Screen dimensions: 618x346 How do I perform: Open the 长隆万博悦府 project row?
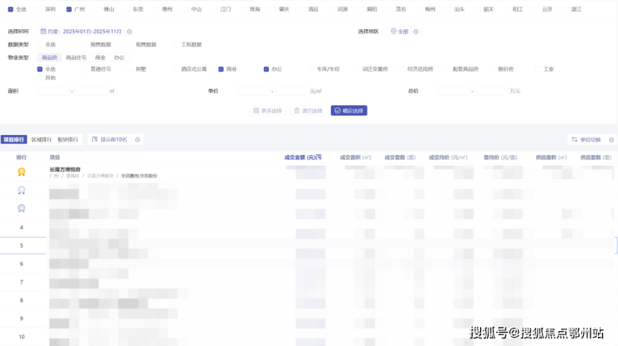(x=309, y=173)
